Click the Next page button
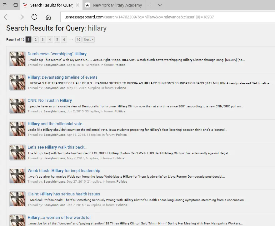 coord(88,40)
